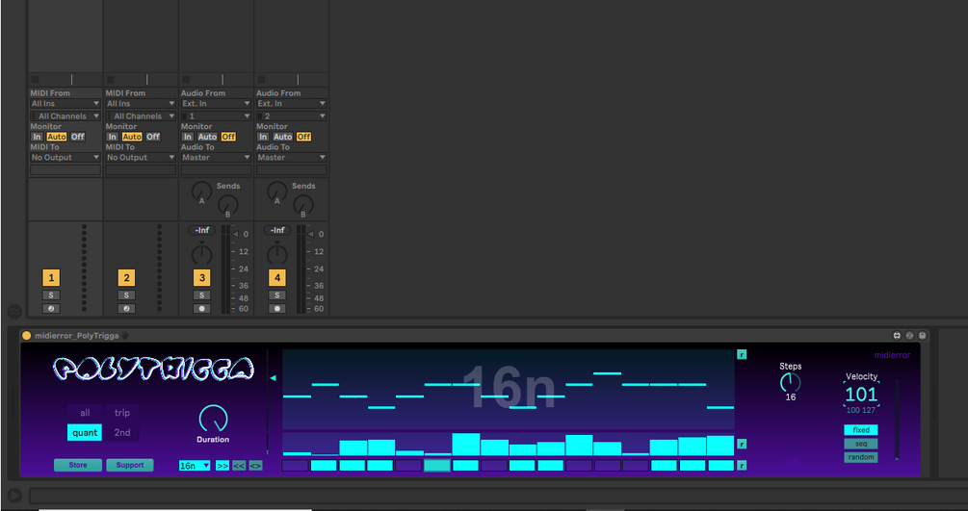Click the first step toggle in the bottom row
Screen dimensions: 968x511
(295, 466)
